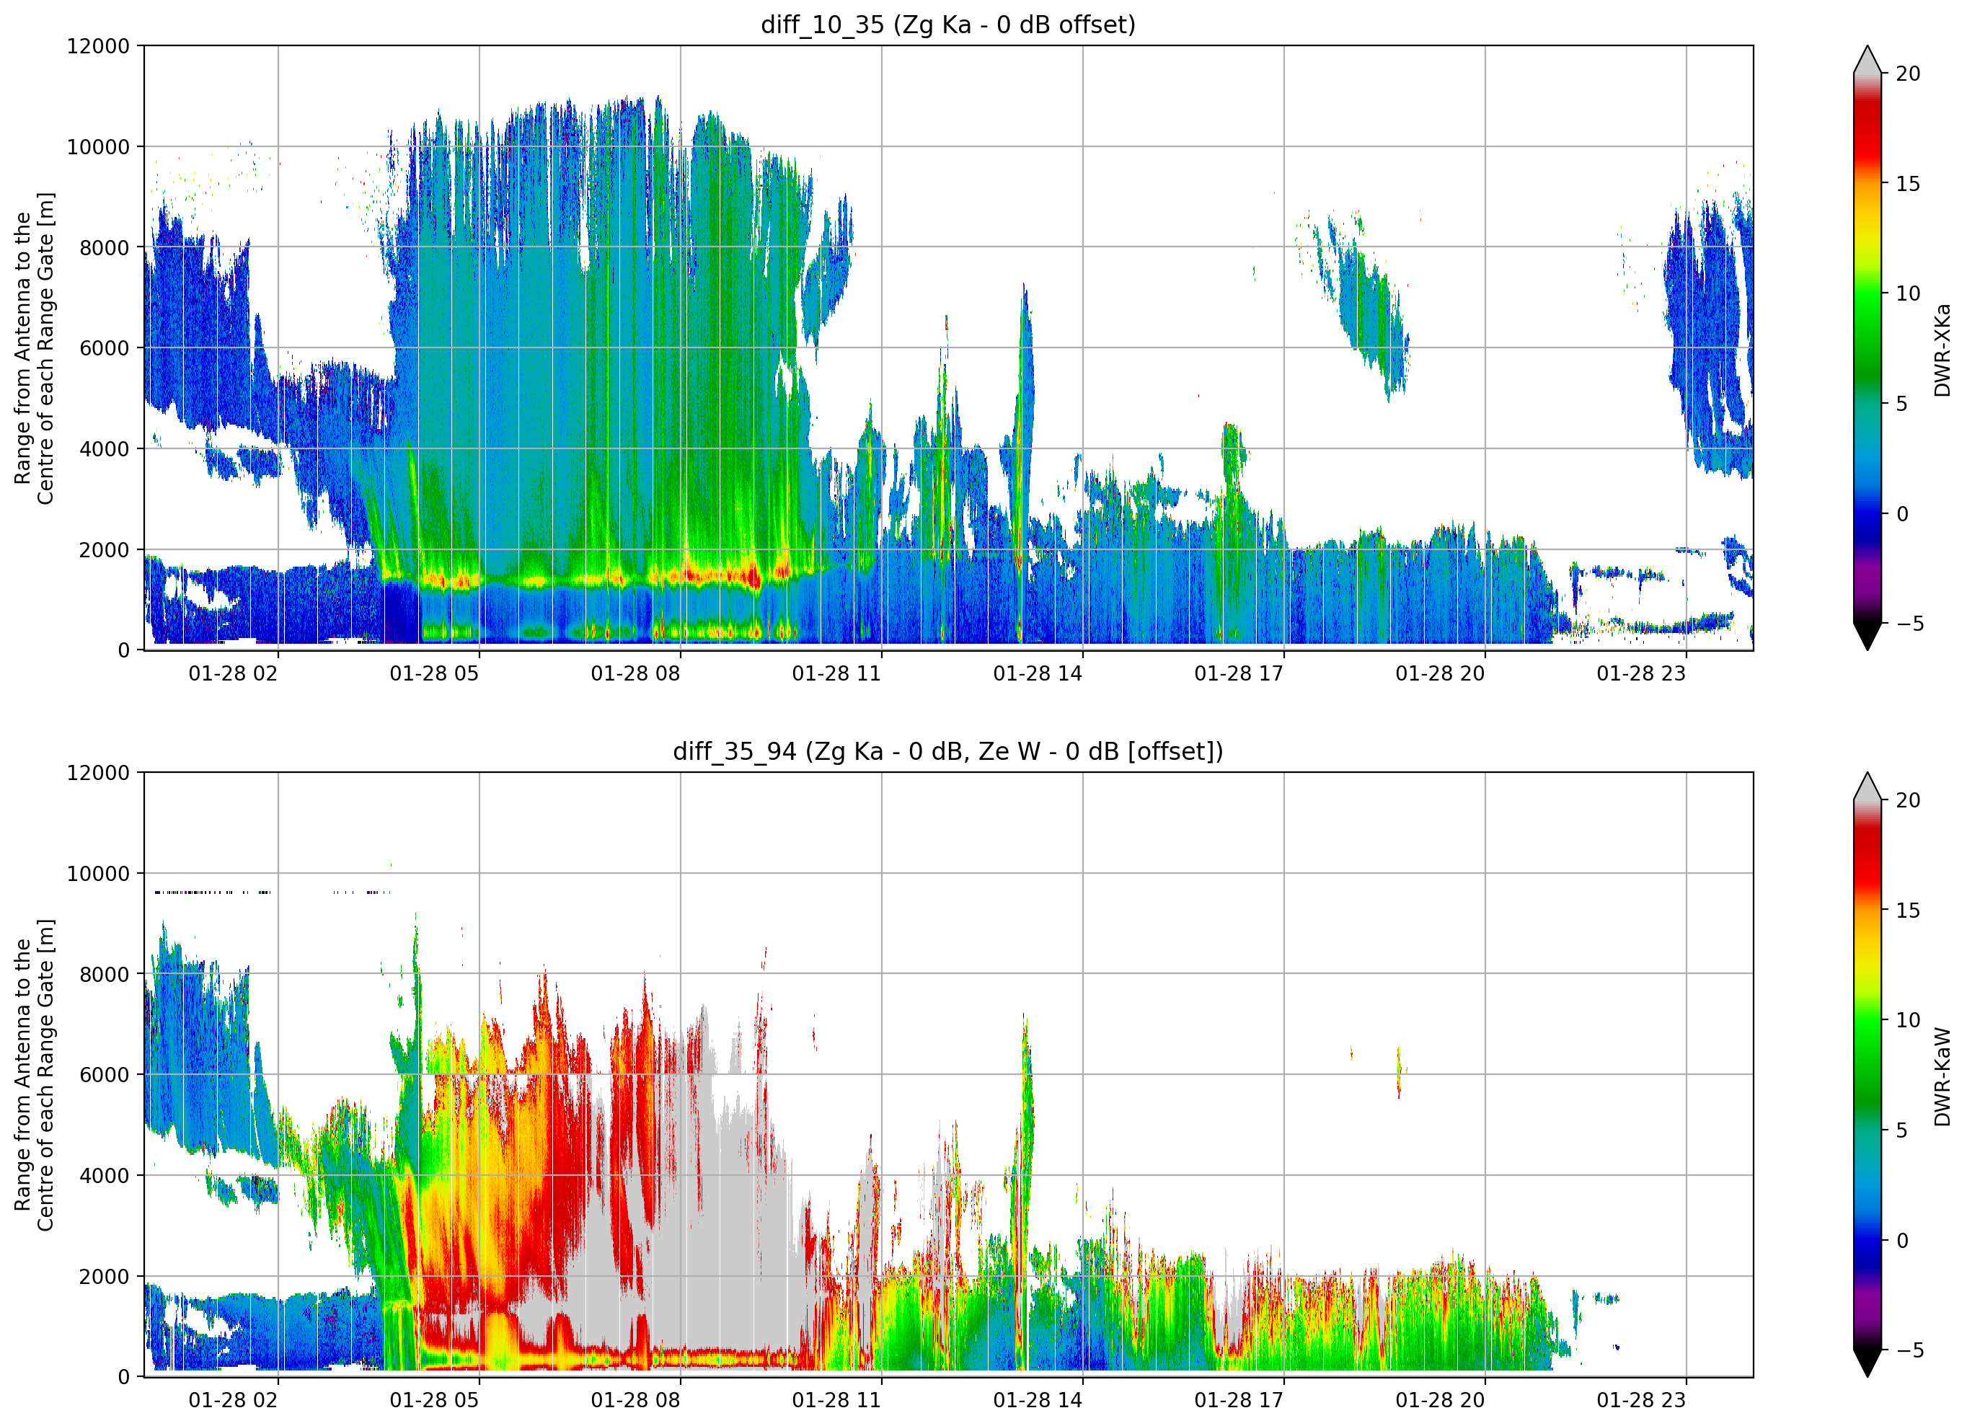The width and height of the screenshot is (1967, 1426).
Task: Click the "01-28 11" time tick under the diff_10_35 plot
Action: 837,673
